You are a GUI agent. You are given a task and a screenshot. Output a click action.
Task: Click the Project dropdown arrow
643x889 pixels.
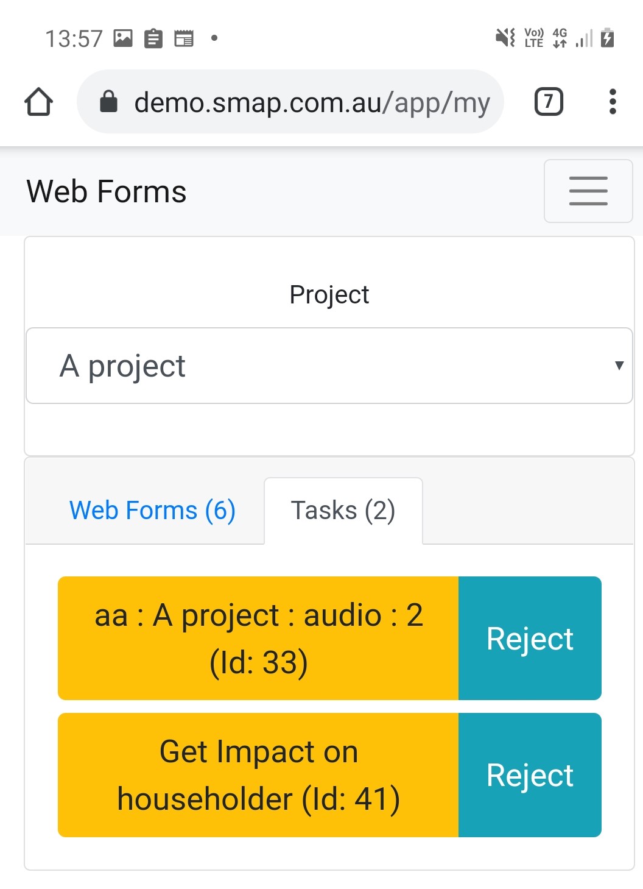click(x=619, y=366)
